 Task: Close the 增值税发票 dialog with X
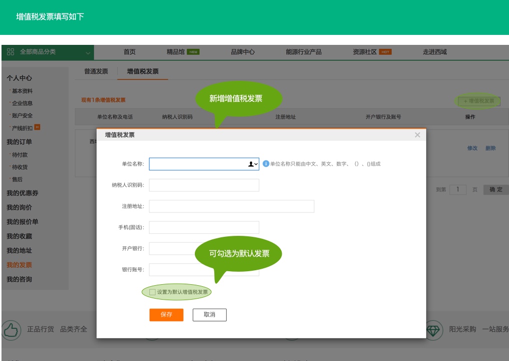(x=418, y=135)
